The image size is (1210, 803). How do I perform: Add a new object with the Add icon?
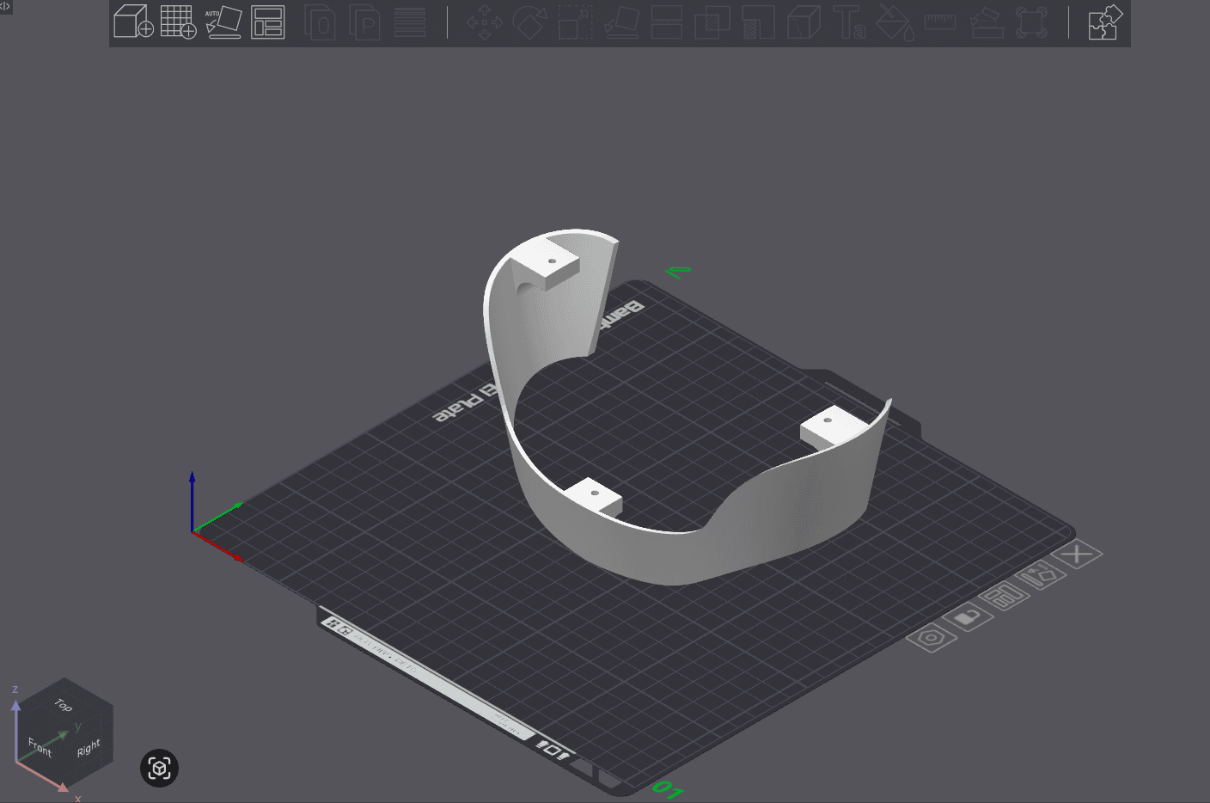pyautogui.click(x=133, y=23)
